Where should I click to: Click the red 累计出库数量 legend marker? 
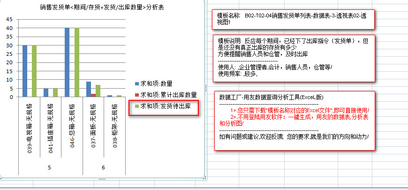click(x=136, y=95)
